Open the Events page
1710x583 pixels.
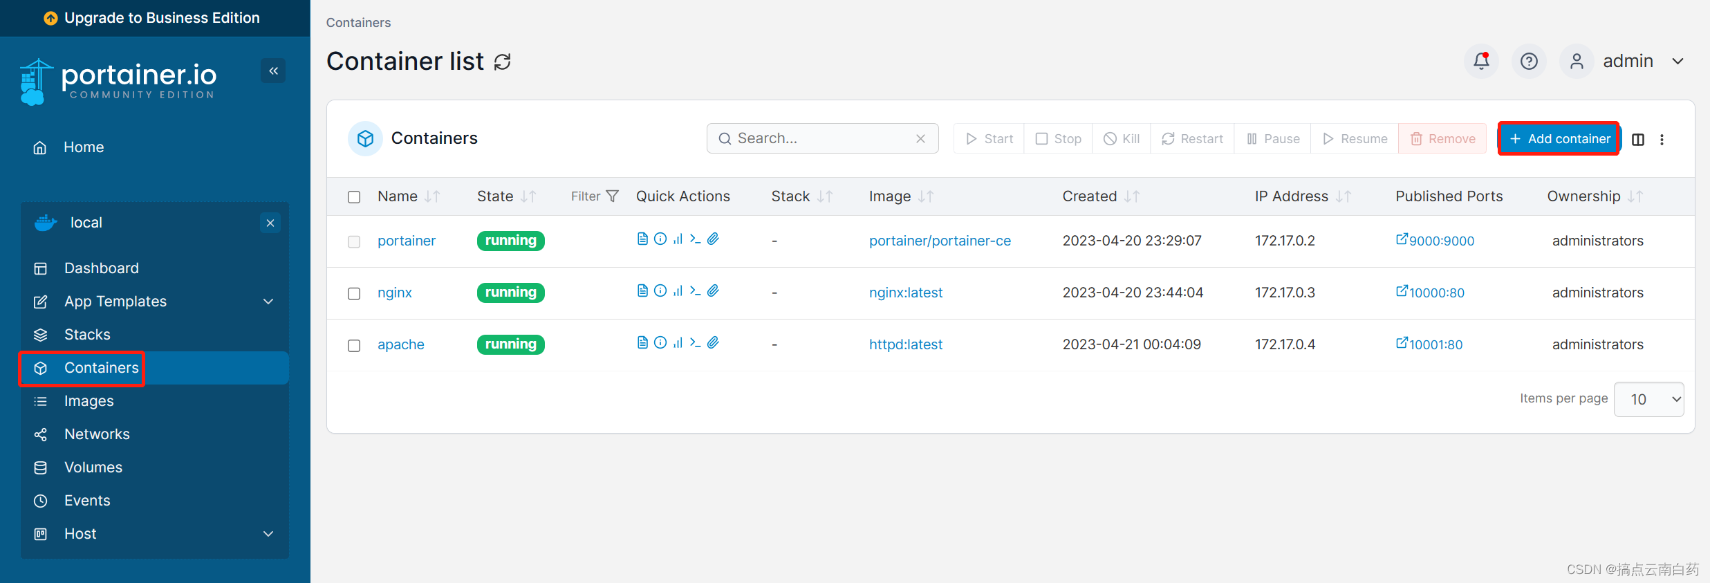(x=155, y=501)
